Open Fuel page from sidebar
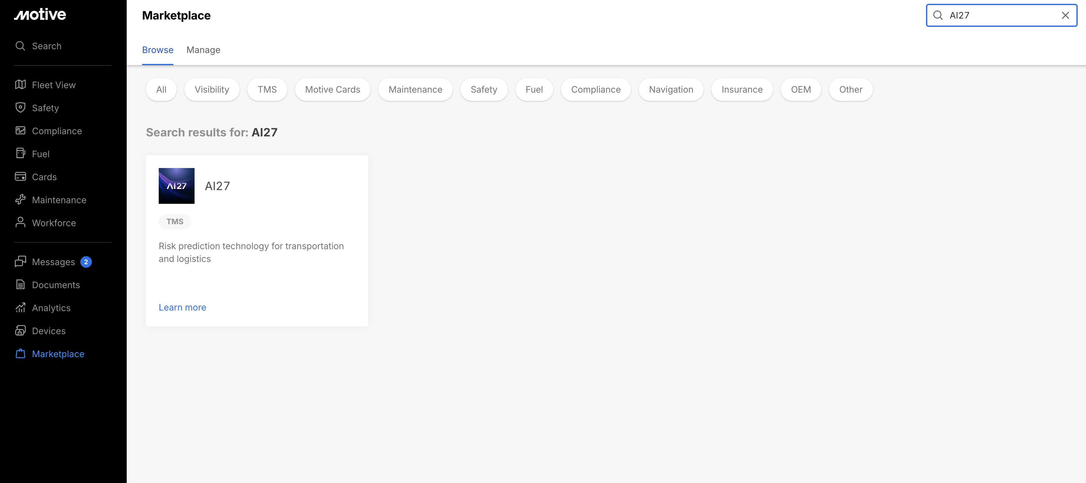The image size is (1086, 483). click(x=41, y=154)
